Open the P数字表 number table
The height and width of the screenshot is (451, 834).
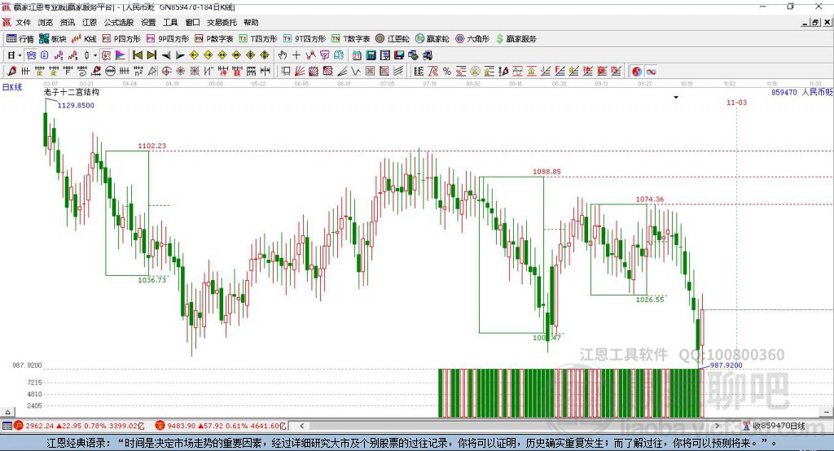(x=214, y=39)
